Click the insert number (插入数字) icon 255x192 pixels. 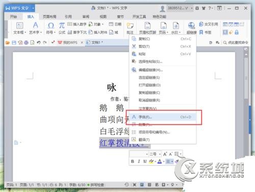(70, 24)
